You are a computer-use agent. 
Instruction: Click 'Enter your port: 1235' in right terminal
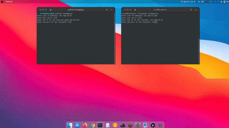click(x=131, y=18)
